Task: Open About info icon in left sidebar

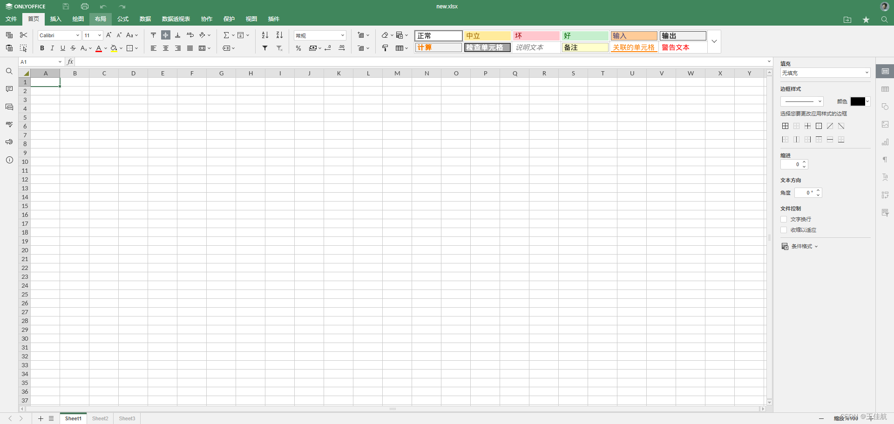Action: [9, 160]
